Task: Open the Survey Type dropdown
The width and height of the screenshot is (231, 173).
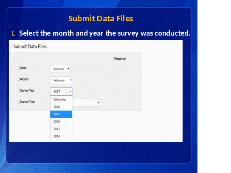Action: pos(86,103)
